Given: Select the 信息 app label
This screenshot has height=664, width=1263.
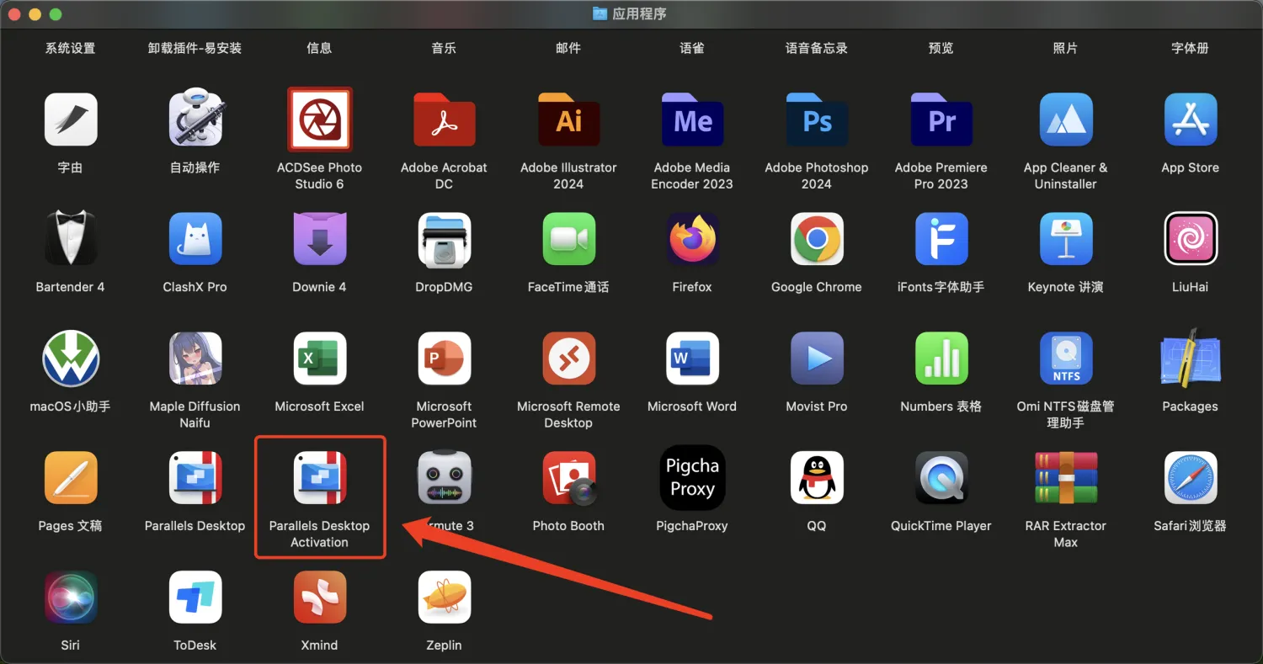Looking at the screenshot, I should (x=319, y=48).
